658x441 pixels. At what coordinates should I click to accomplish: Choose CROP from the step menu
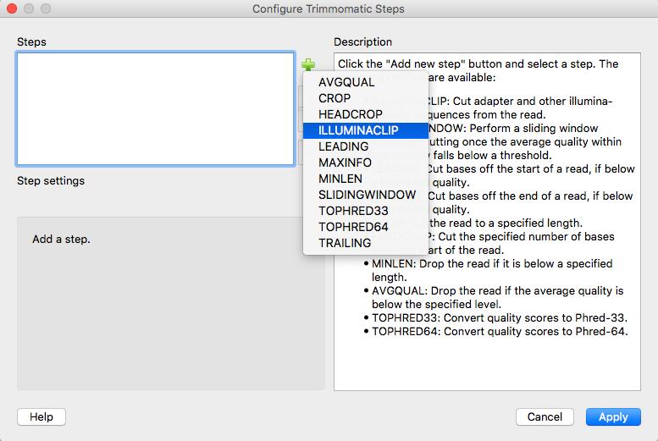pyautogui.click(x=366, y=98)
